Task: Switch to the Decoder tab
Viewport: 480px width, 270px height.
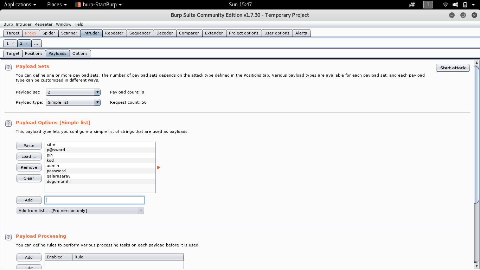Action: [165, 33]
